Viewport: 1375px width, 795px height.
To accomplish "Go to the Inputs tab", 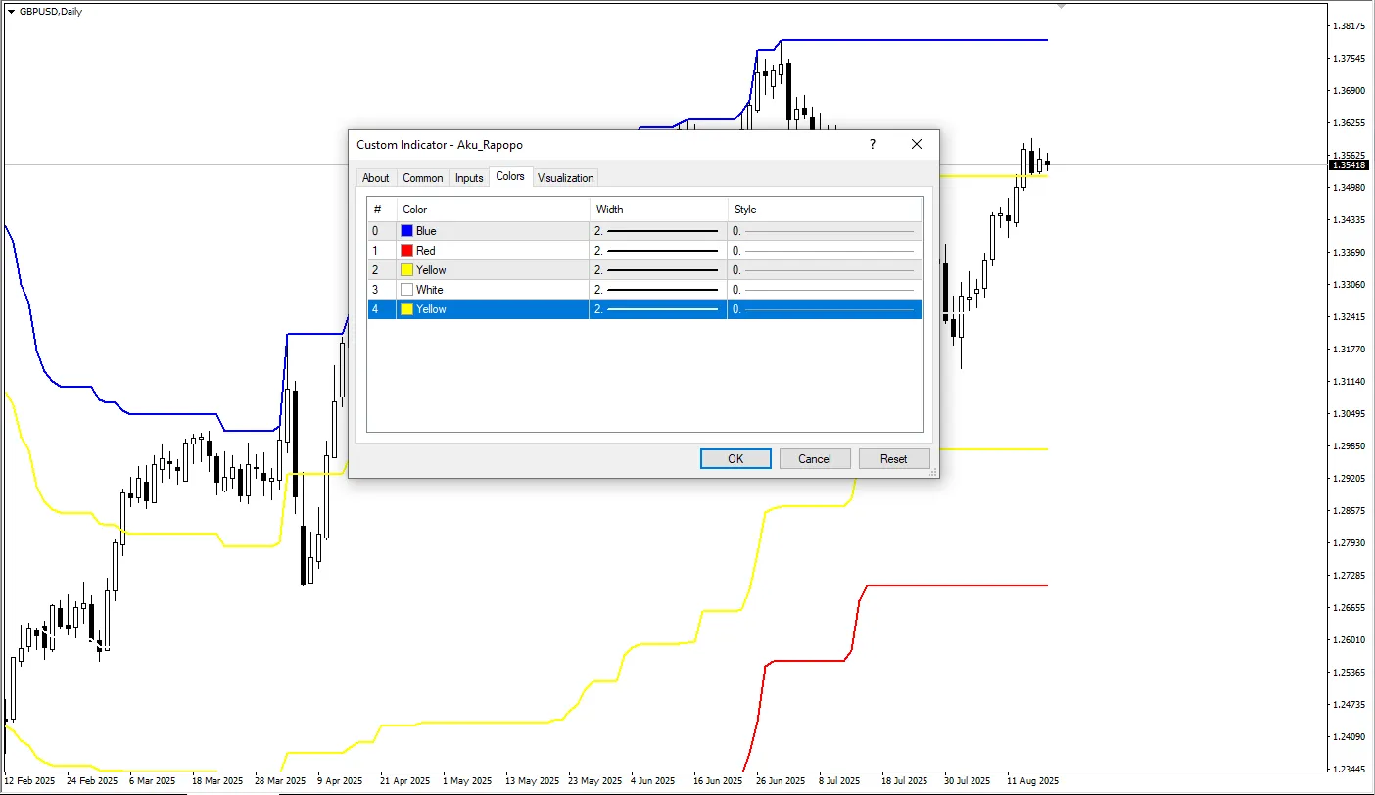I will point(469,178).
